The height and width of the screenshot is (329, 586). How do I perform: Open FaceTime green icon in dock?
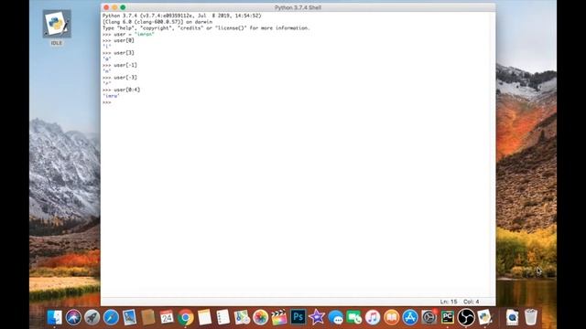pyautogui.click(x=354, y=317)
